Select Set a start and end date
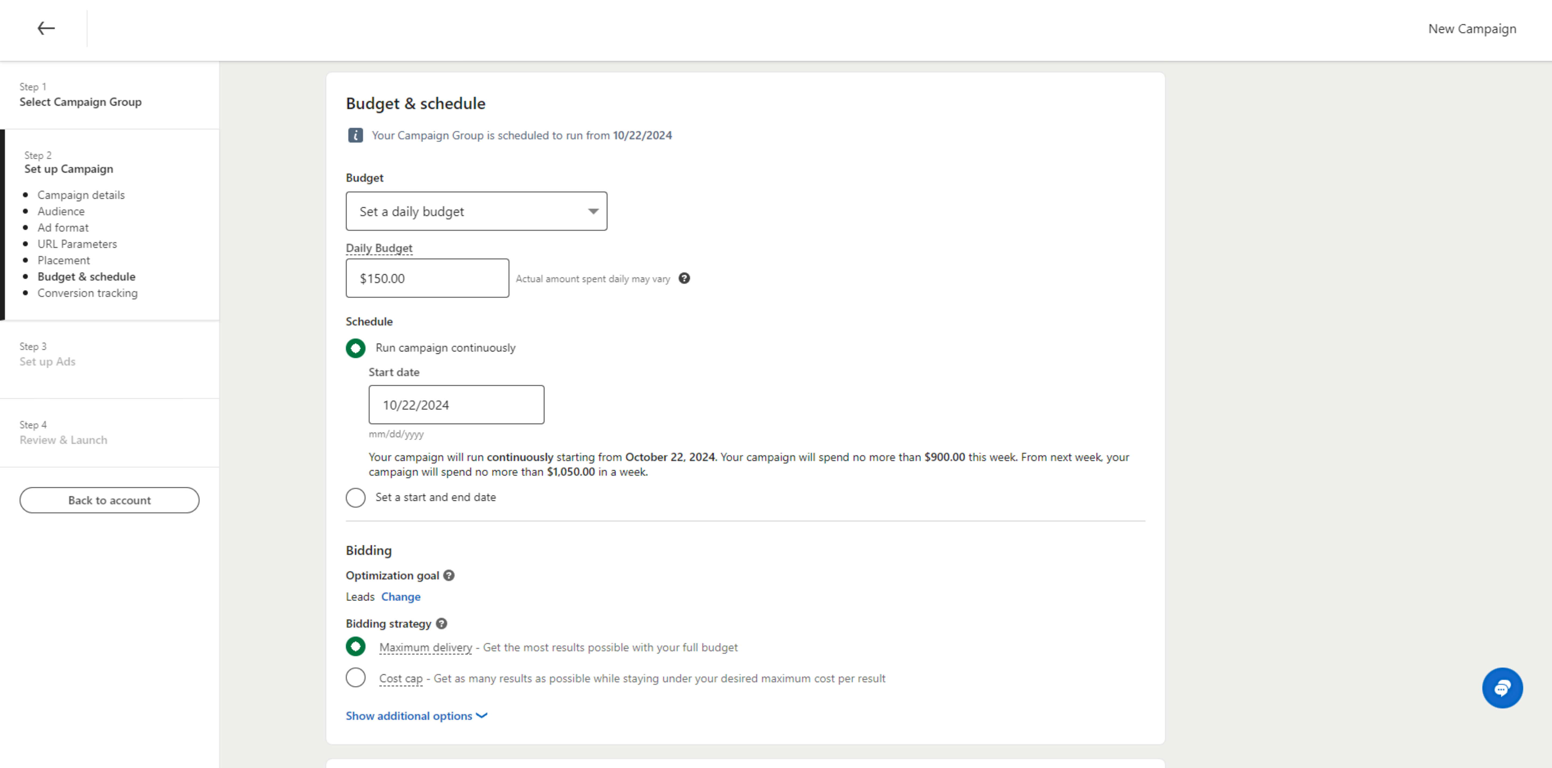The height and width of the screenshot is (768, 1552). [355, 498]
